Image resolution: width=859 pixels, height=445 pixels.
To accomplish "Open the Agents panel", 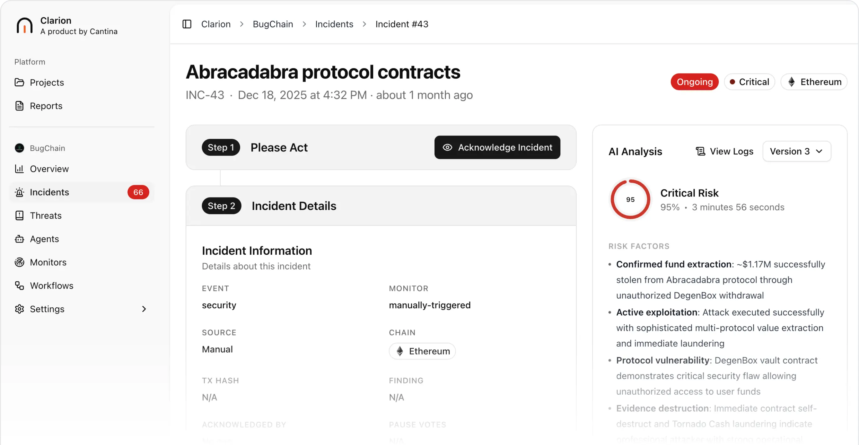I will [x=44, y=239].
